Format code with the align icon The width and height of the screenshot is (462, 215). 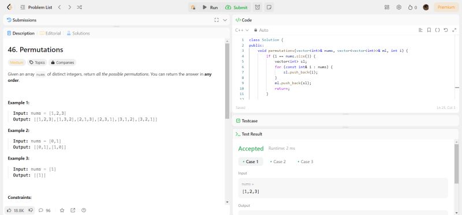click(x=420, y=30)
